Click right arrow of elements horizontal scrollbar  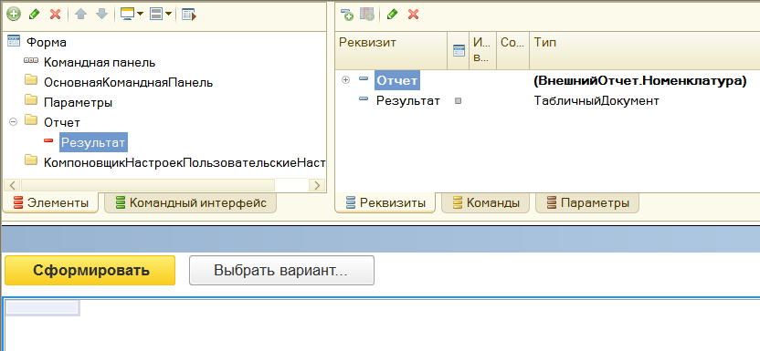(317, 185)
